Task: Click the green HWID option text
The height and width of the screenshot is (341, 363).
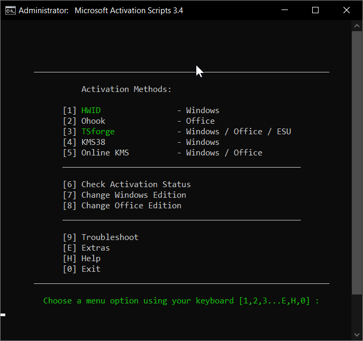Action: tap(90, 110)
